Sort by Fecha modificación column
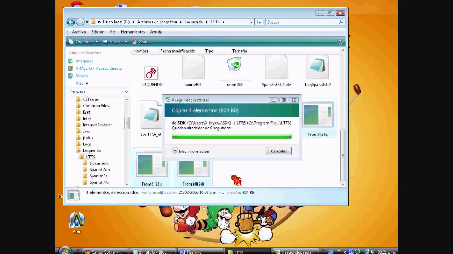This screenshot has height=254, width=453. [178, 51]
